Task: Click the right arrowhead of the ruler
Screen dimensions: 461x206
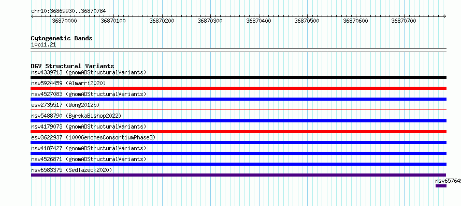Action: (x=445, y=16)
